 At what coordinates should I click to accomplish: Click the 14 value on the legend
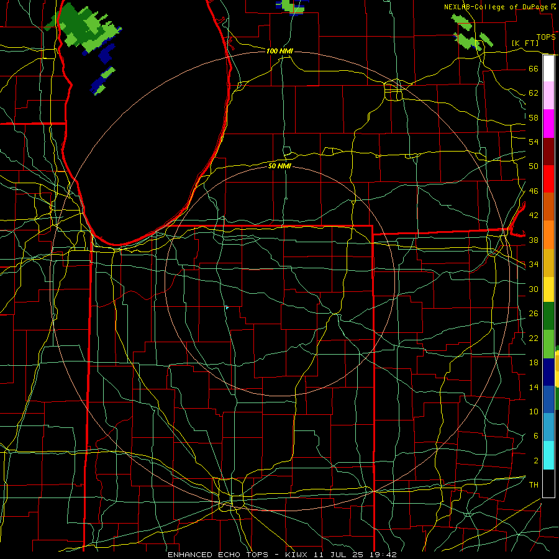(534, 387)
